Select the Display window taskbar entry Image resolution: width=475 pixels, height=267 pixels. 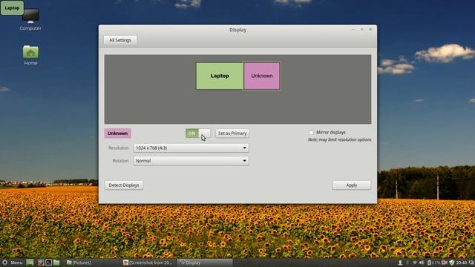click(x=205, y=263)
